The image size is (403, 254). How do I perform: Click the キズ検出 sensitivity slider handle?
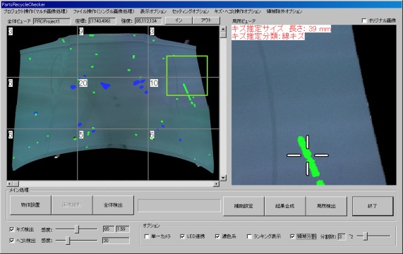77,229
